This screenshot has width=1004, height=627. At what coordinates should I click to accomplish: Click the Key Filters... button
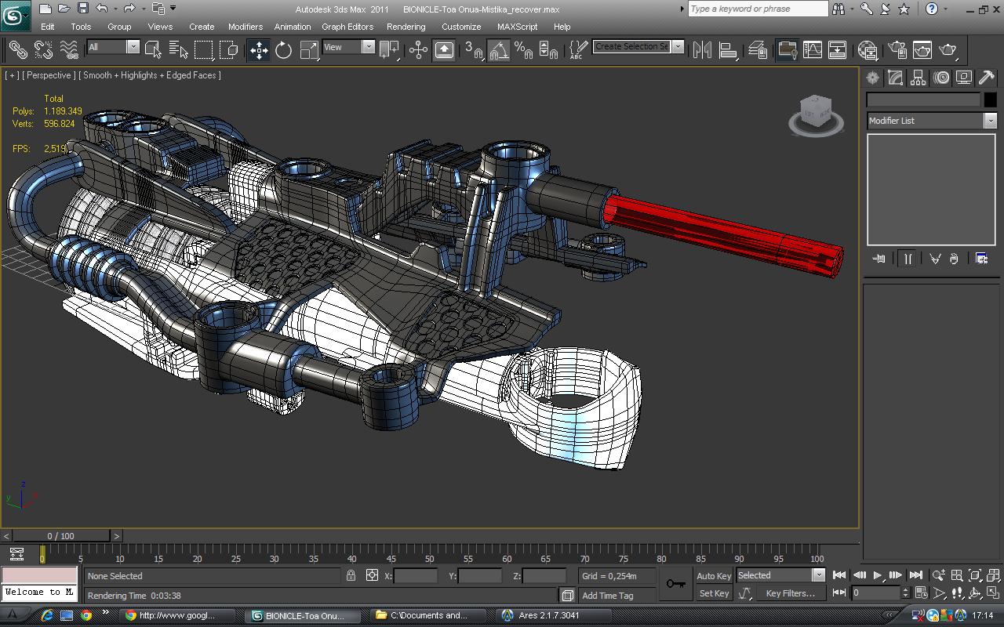coord(790,593)
